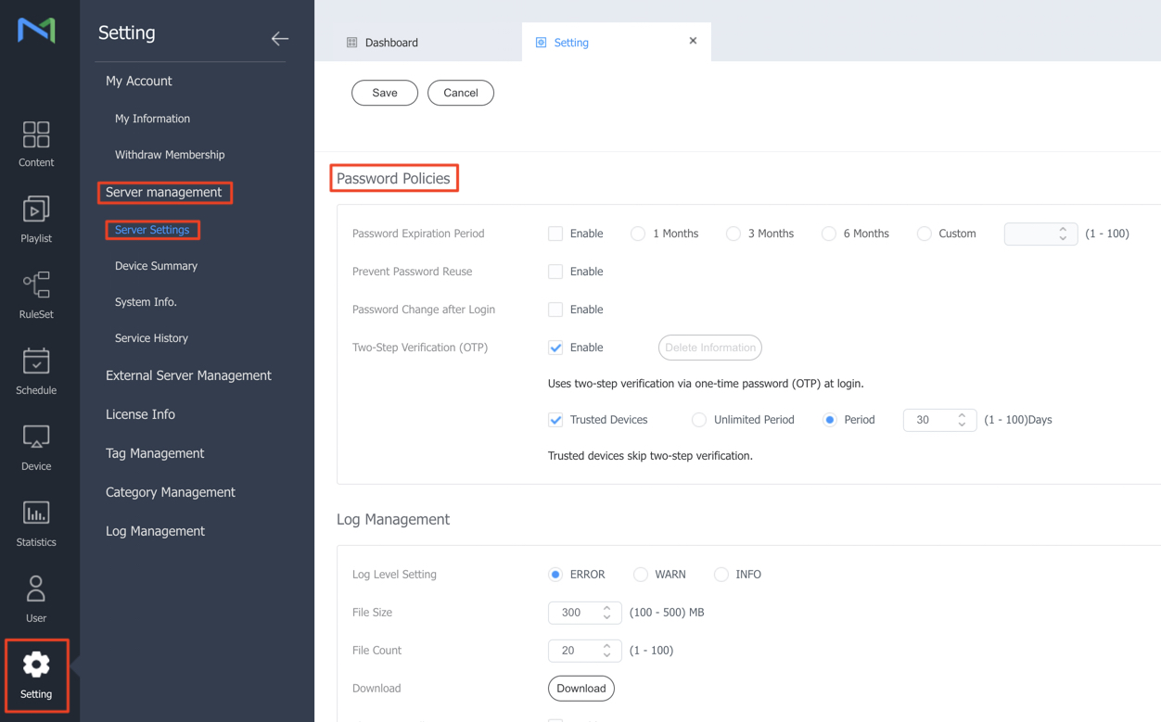
Task: Open Device Summary submenu
Action: pyautogui.click(x=156, y=266)
